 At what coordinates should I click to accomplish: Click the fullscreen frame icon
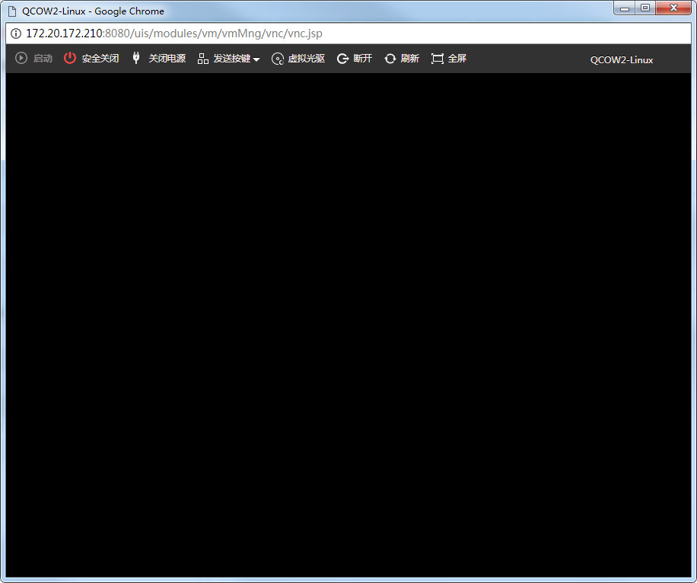pos(438,59)
